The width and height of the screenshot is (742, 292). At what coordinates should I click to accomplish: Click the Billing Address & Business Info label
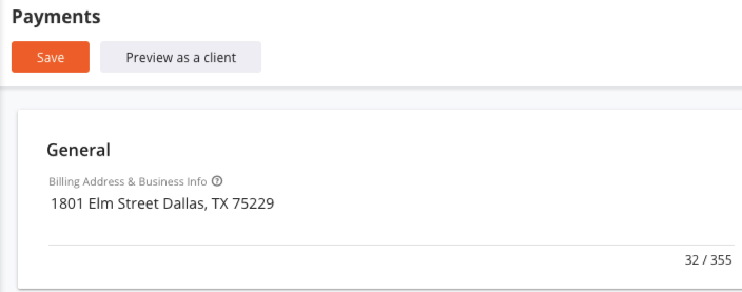(x=128, y=181)
